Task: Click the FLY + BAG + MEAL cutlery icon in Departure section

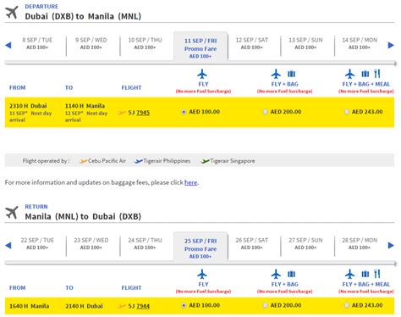Action: pyautogui.click(x=377, y=74)
